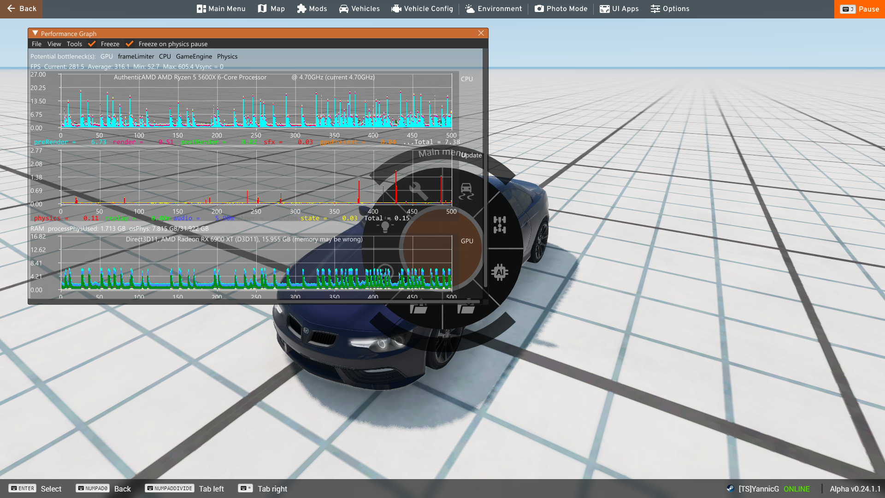Click the state legend entry
This screenshot has height=498, width=885.
[329, 218]
